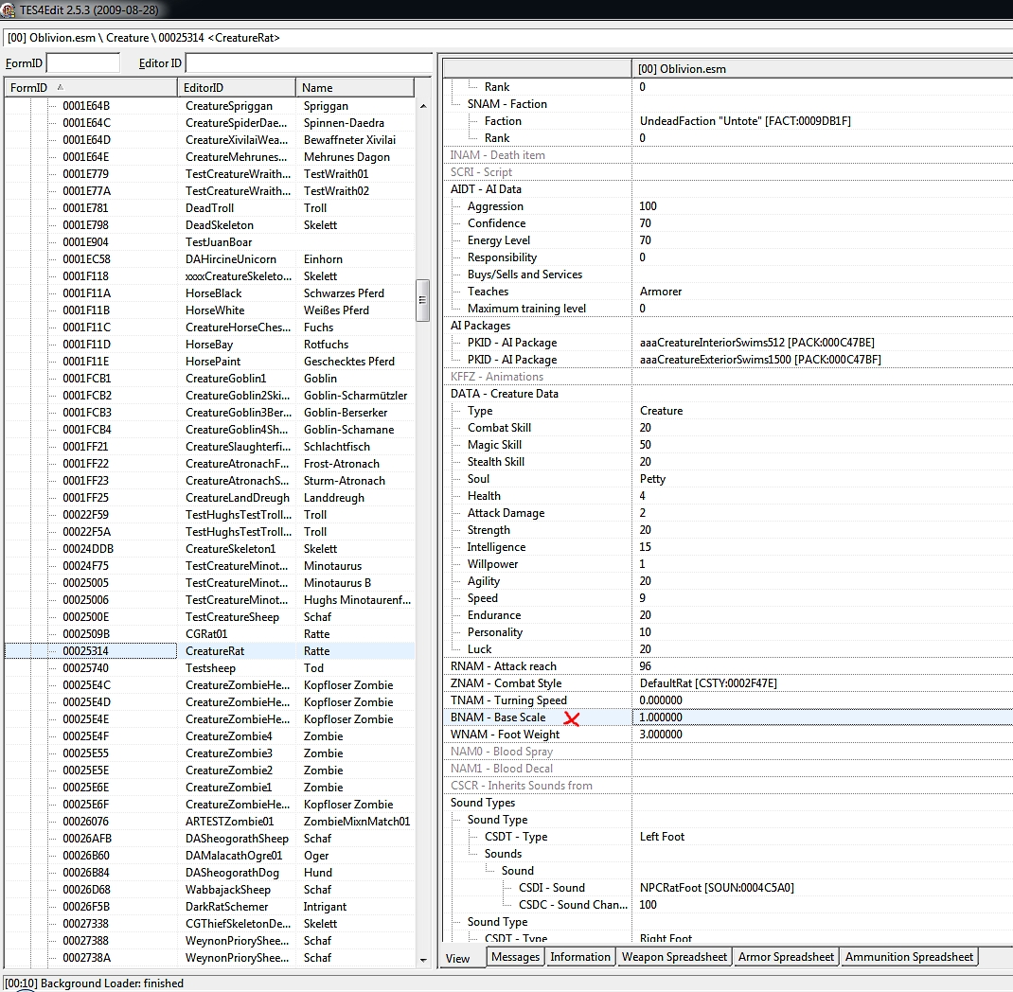Select the CreatureMehrunesDagon record in the list
The image size is (1013, 992).
click(239, 157)
